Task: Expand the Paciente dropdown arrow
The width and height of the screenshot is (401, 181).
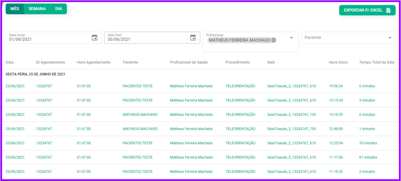Action: point(390,38)
